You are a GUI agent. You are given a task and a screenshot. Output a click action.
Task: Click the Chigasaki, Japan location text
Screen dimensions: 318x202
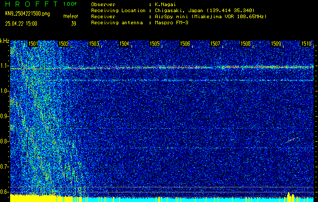coord(205,10)
